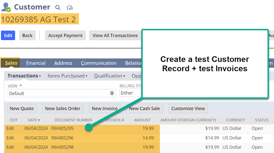Open the search magnifier next to Customer
The height and width of the screenshot is (153, 274).
[58, 7]
